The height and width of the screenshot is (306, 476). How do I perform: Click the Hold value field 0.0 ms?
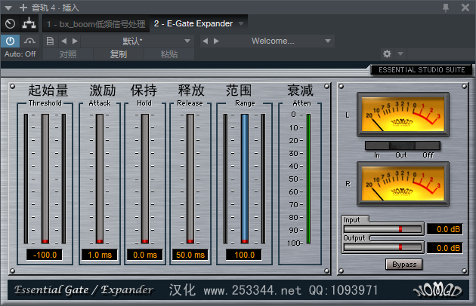[x=145, y=255]
